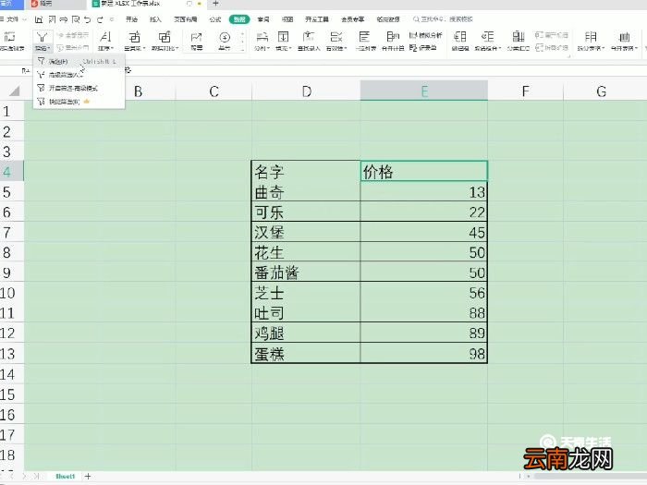647x485 pixels.
Task: Open the Duplicates dropdown arrow under 重复项
Action: click(x=144, y=49)
